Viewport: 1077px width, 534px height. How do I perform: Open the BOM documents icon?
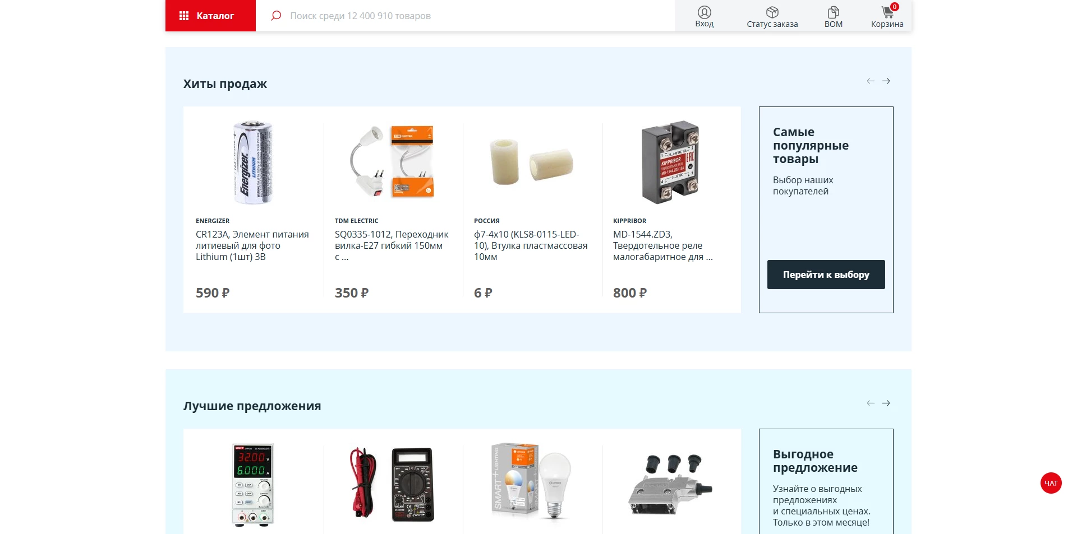(833, 12)
